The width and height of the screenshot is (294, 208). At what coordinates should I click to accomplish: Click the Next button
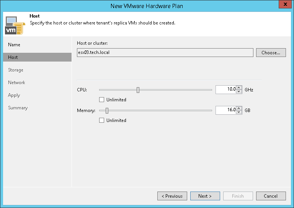click(x=205, y=196)
